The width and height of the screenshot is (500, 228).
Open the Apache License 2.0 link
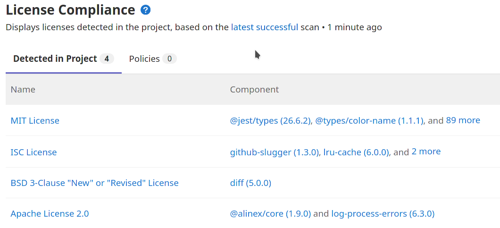(50, 214)
